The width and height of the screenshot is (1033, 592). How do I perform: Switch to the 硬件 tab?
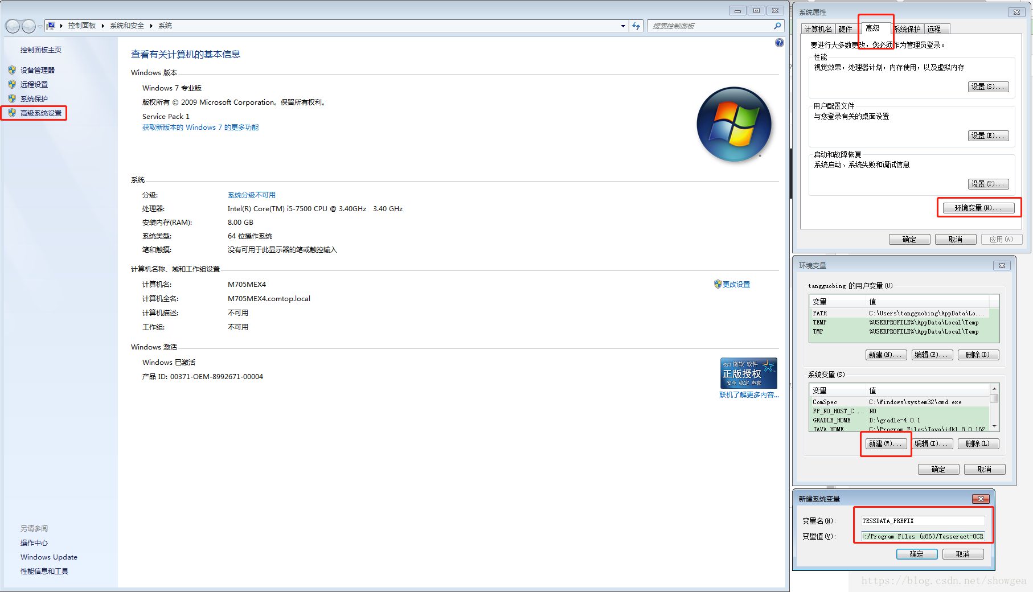coord(846,29)
